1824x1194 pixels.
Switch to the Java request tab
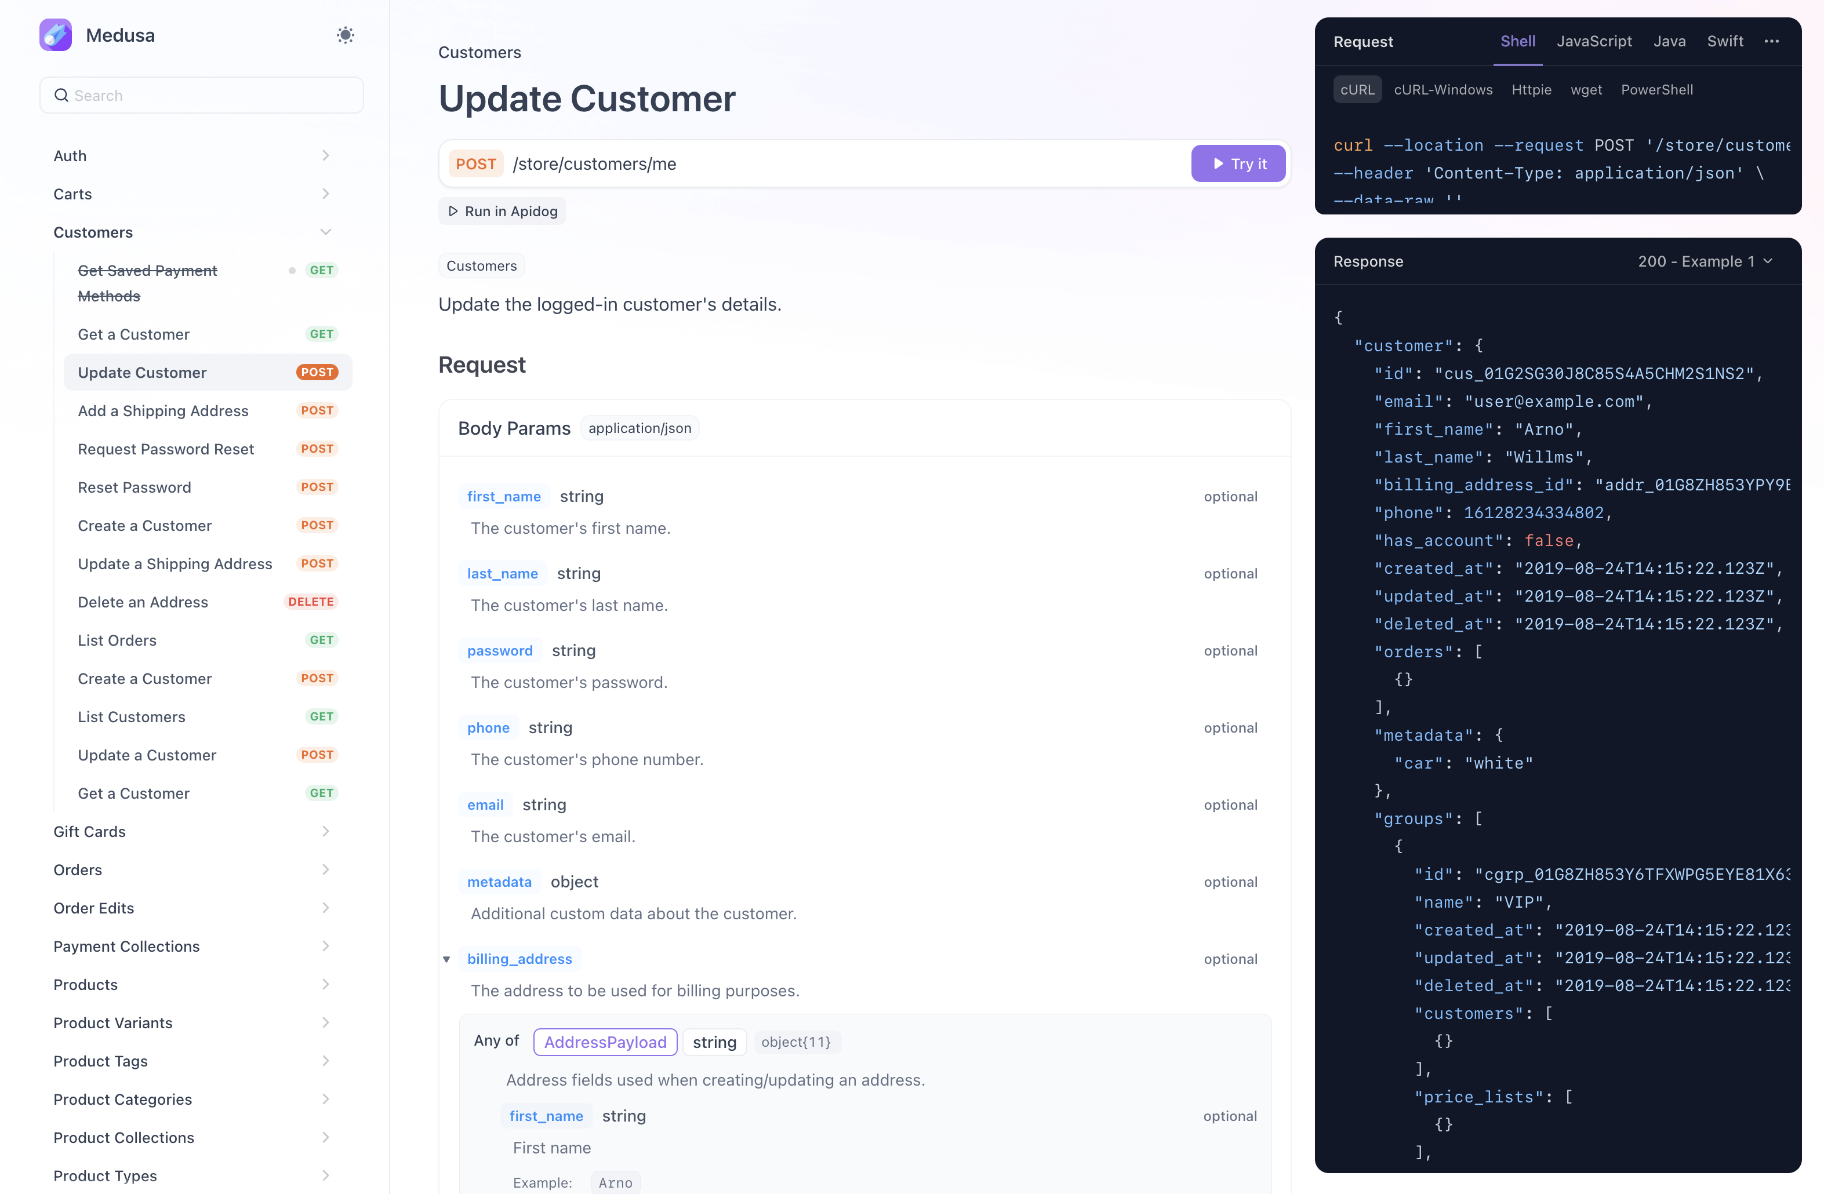1669,41
